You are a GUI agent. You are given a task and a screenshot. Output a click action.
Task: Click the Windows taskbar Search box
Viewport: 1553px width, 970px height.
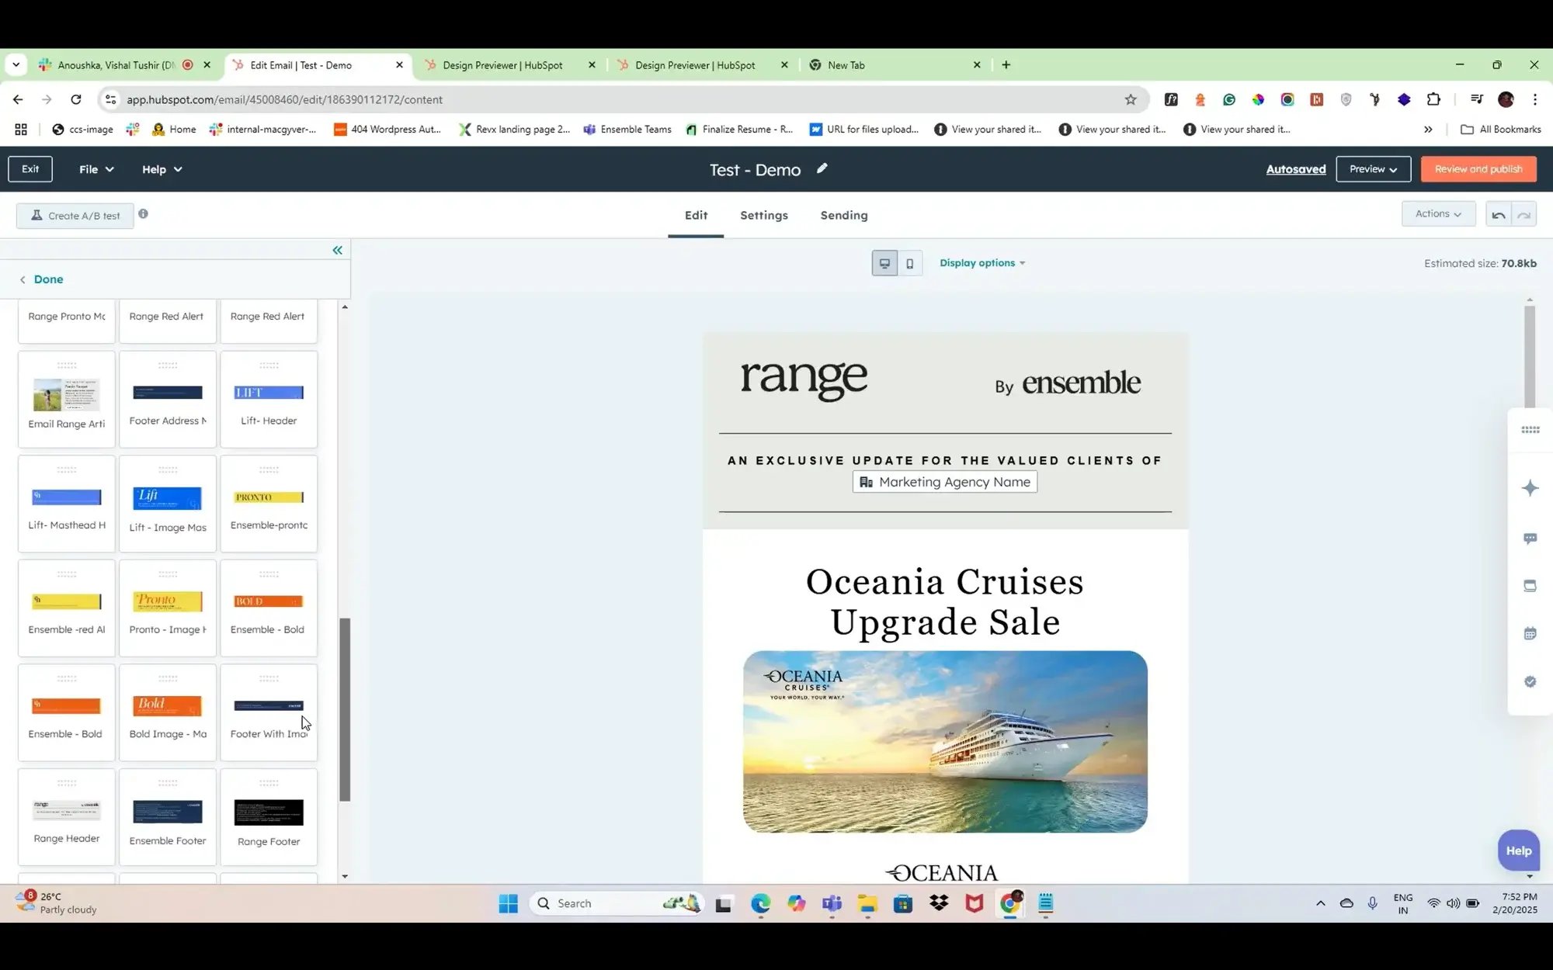617,903
